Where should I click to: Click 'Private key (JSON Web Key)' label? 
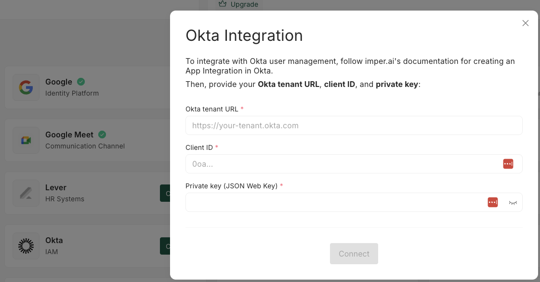(x=231, y=186)
